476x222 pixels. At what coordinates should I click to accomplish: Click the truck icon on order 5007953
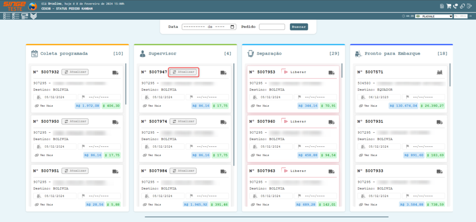(331, 72)
